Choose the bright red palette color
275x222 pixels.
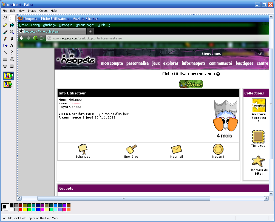tap(20, 210)
